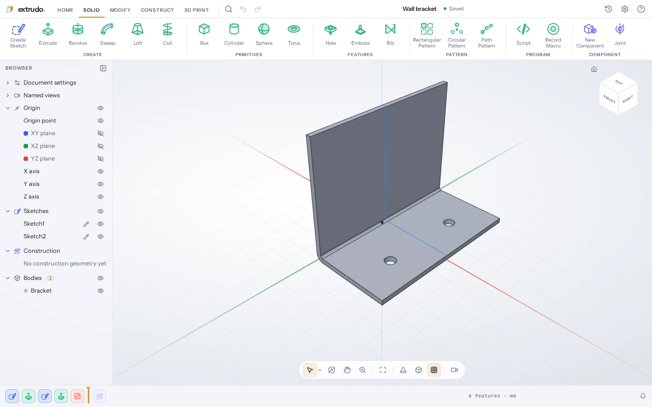Select the Bracket body in browser
Screen dimensions: 652x407
coord(41,291)
